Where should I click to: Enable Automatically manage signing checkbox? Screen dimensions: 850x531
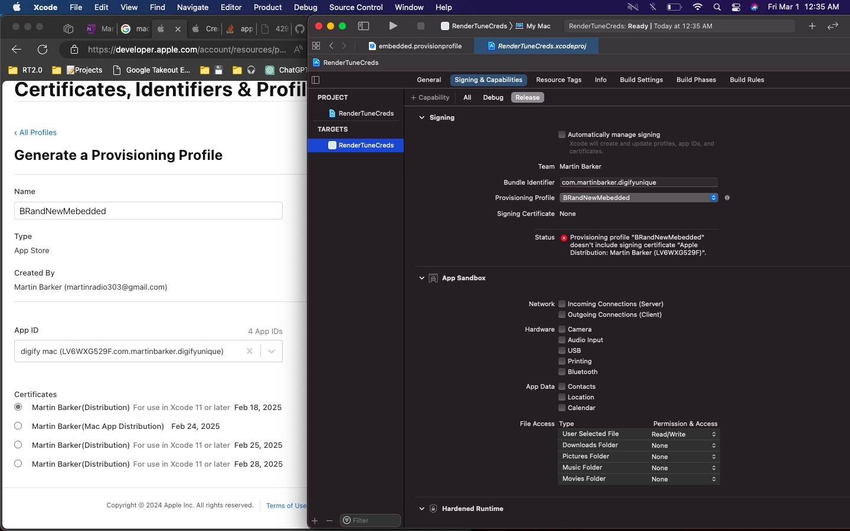(562, 135)
